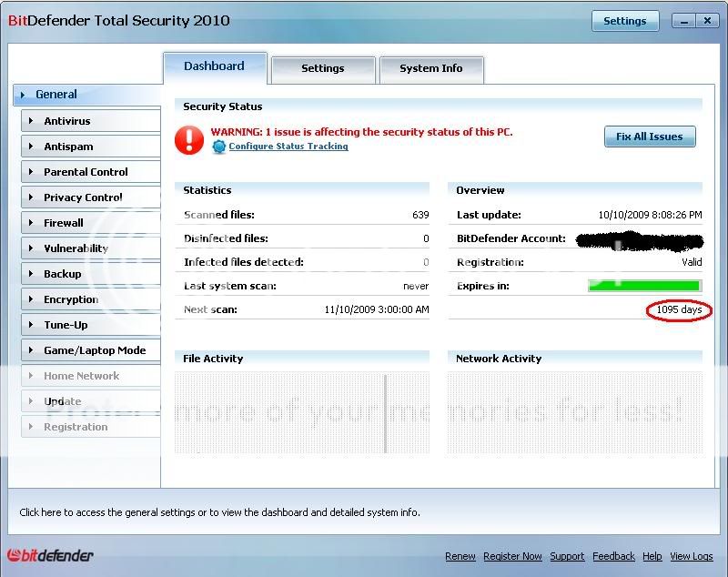
Task: Click the Scanned files value 639
Action: coord(420,215)
